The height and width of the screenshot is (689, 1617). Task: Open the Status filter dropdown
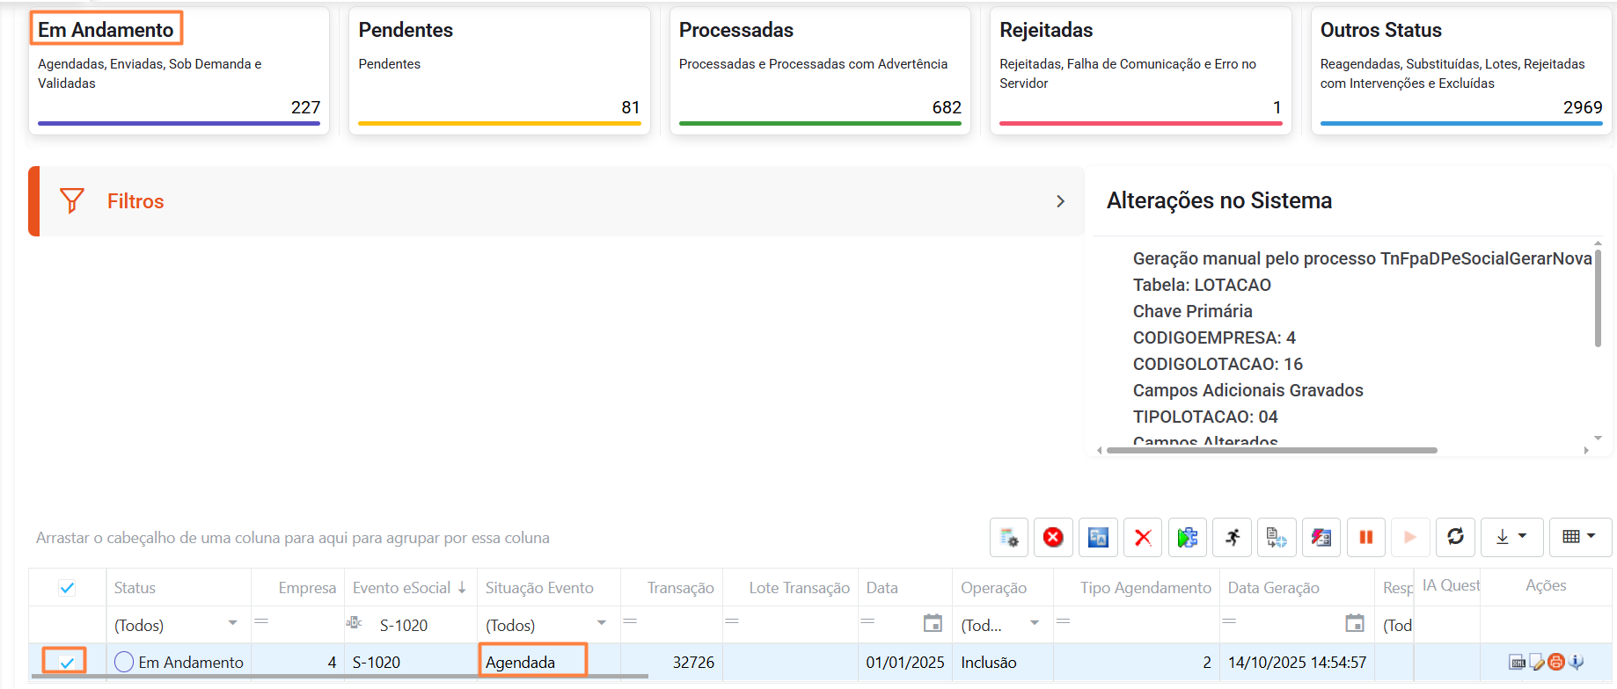[x=232, y=623]
